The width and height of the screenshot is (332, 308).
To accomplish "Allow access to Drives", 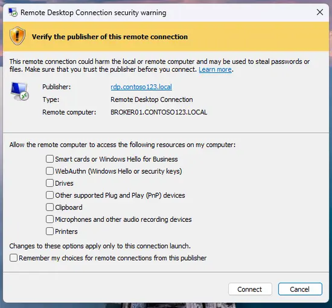I will 50,183.
